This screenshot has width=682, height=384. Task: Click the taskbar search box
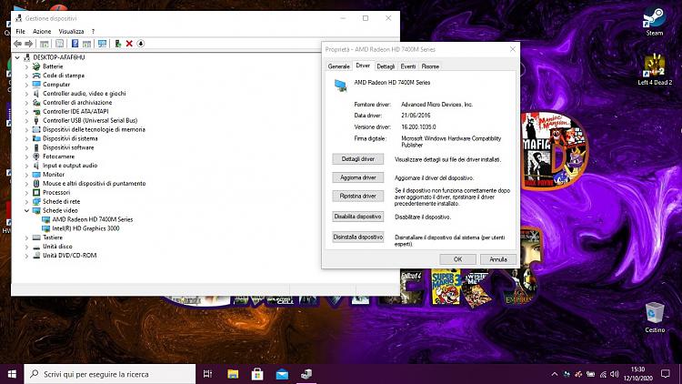click(110, 374)
